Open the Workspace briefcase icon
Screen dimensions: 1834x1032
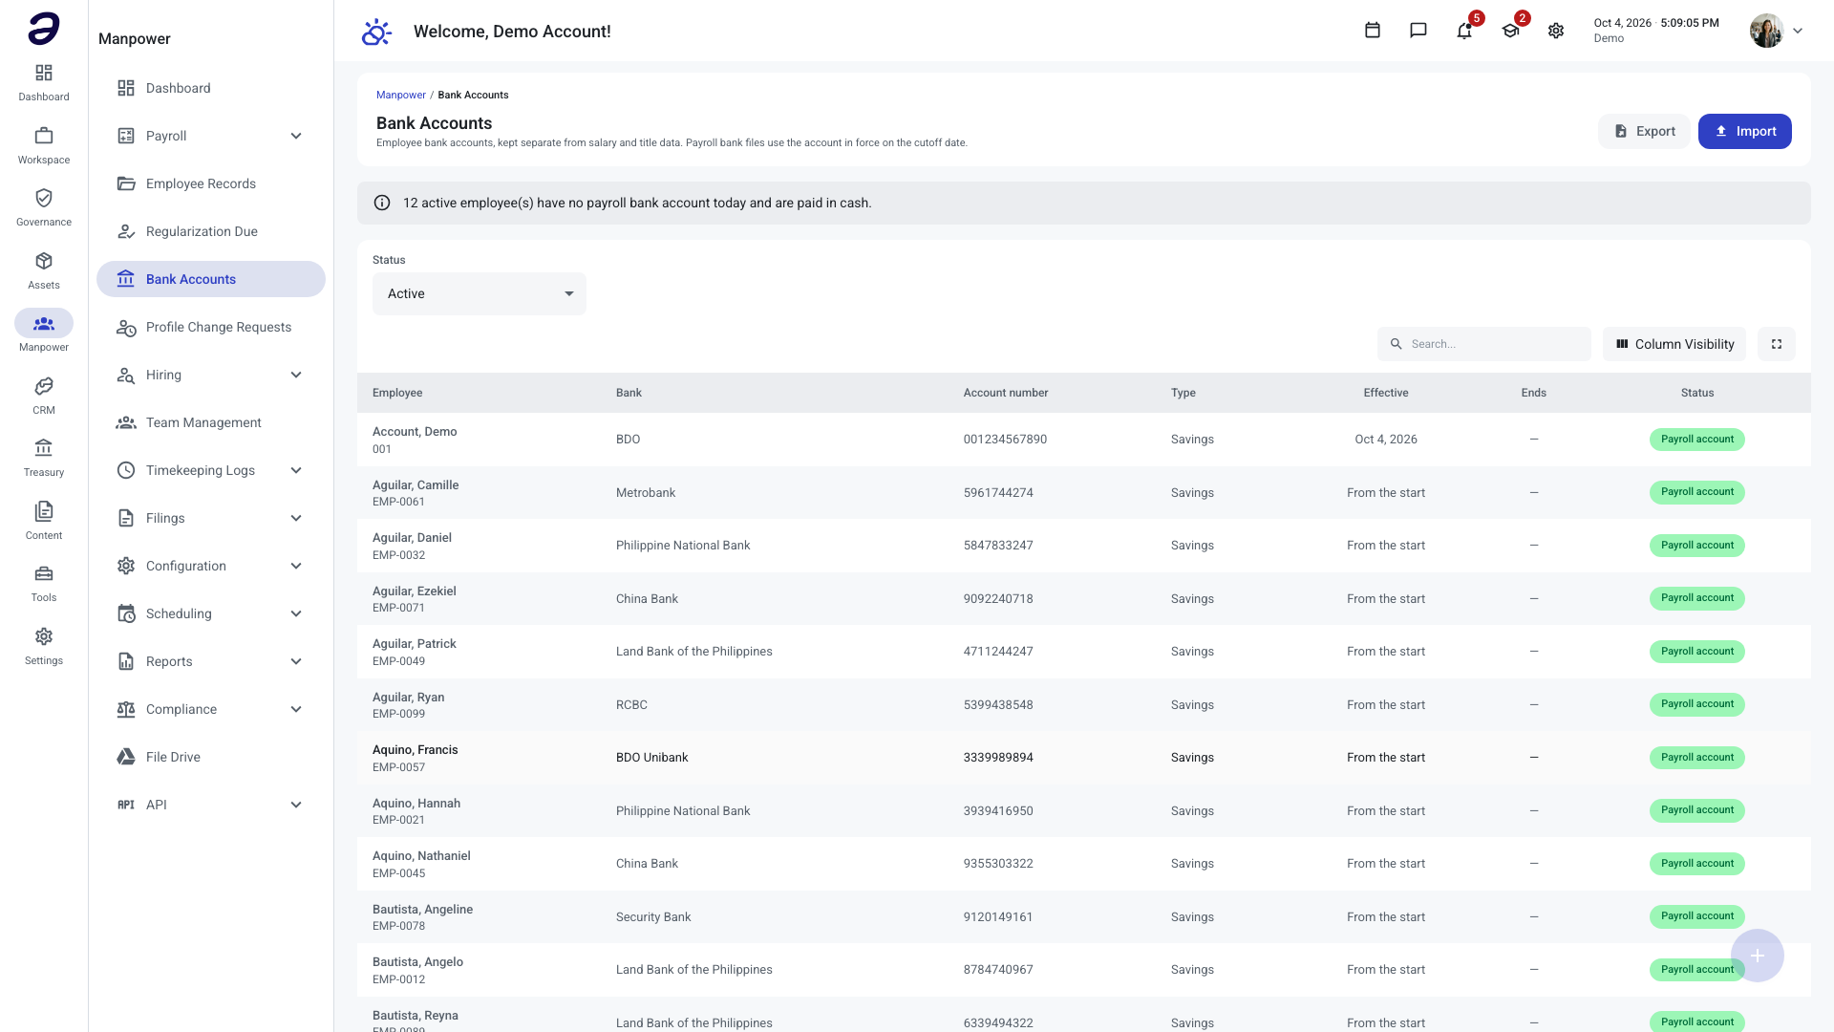(44, 136)
